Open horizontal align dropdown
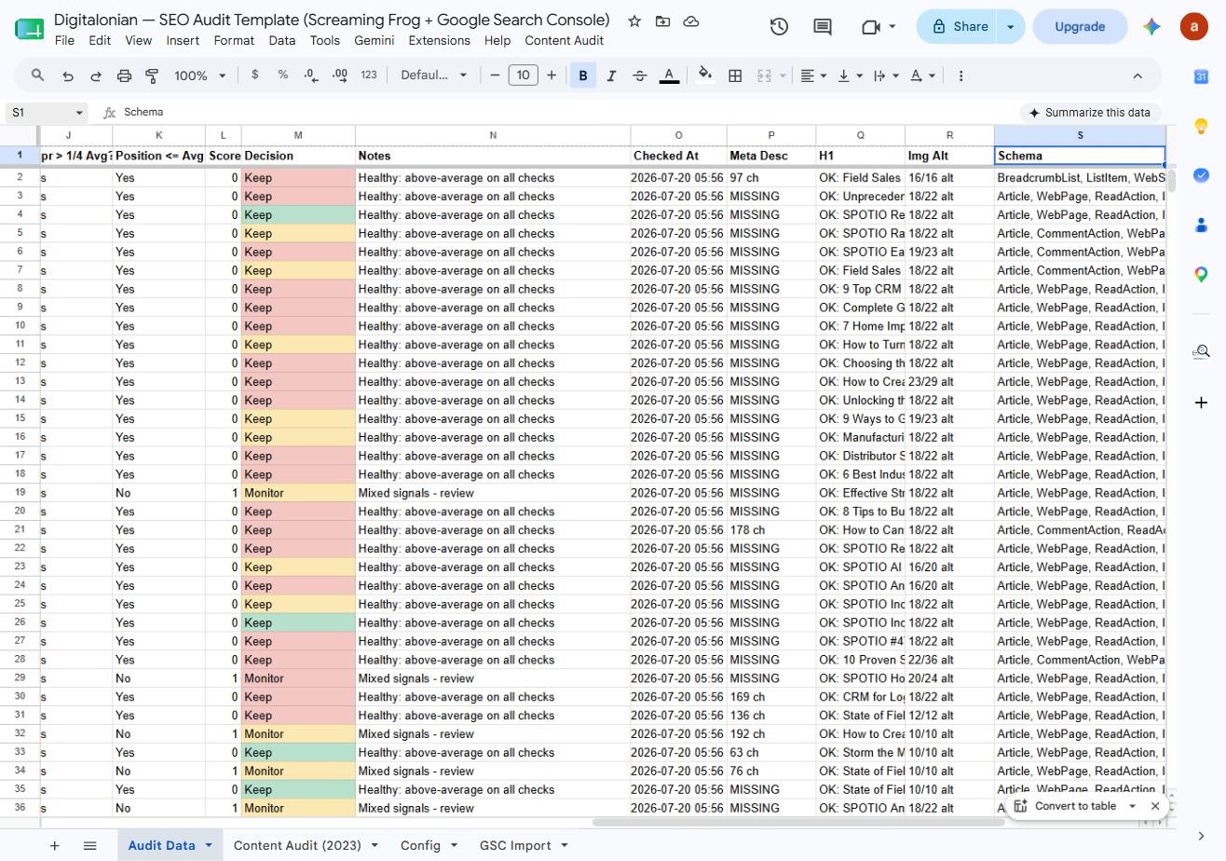Viewport: 1226px width, 861px height. [814, 75]
